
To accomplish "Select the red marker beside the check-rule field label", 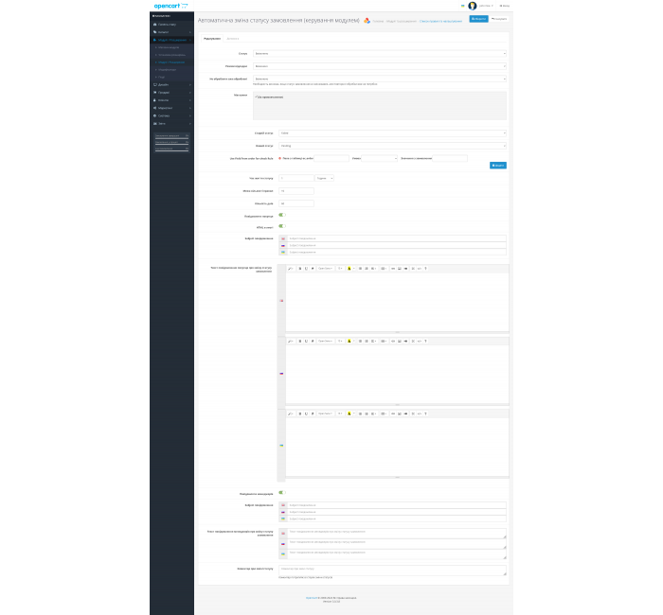I will 280,158.
